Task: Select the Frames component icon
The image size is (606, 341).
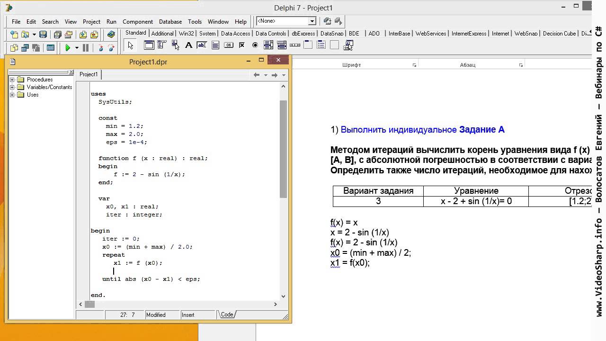Action: [x=149, y=45]
